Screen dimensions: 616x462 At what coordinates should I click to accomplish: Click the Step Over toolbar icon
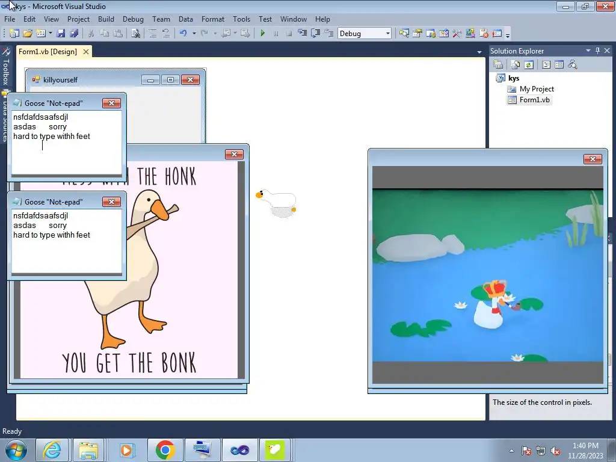[315, 34]
